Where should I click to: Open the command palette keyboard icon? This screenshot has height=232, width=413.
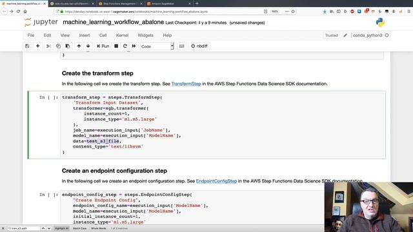coord(182,46)
